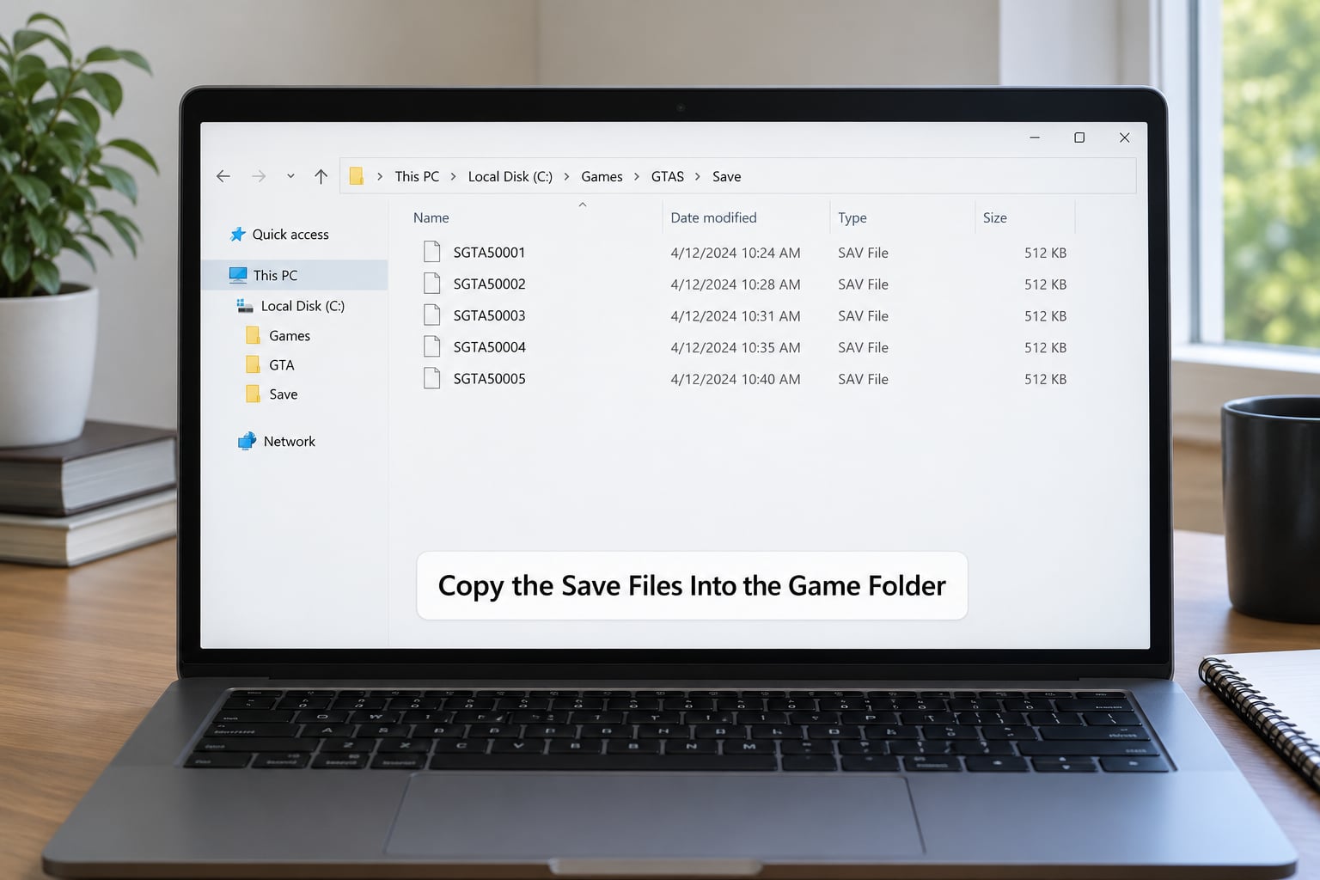
Task: Go back with the left arrow
Action: tap(223, 176)
